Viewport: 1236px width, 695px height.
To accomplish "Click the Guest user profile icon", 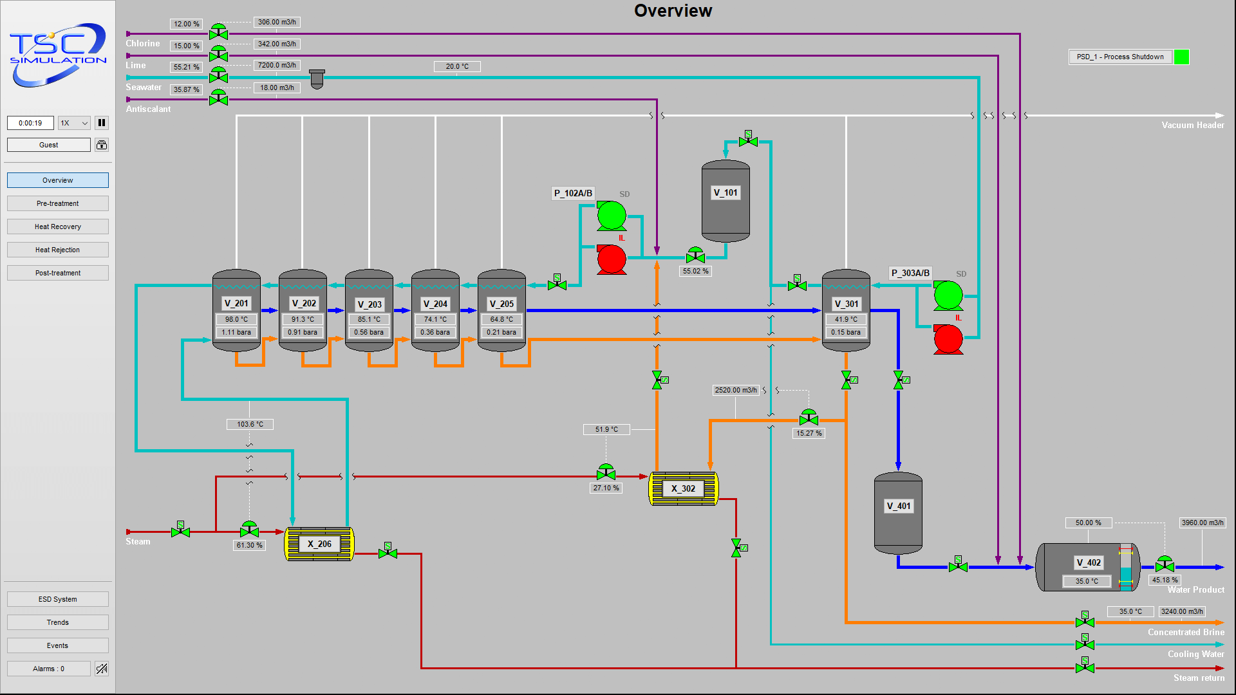I will [102, 144].
